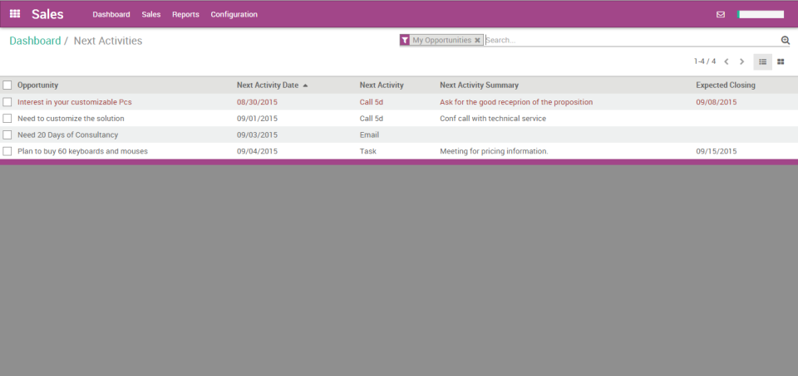This screenshot has width=798, height=376.
Task: Select checkbox for 'Need 20 Days of Consultancy'
Action: 7,134
